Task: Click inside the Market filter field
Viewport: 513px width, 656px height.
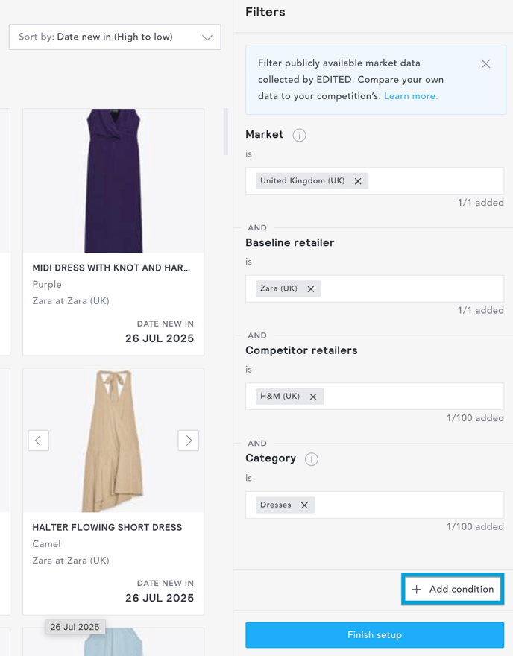Action: pyautogui.click(x=435, y=180)
